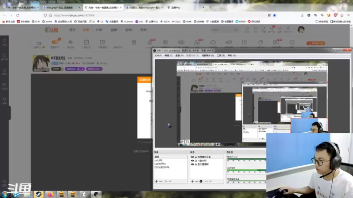Open the history clock icon in Douyu header
Image resolution: width=353 pixels, height=198 pixels.
tap(248, 29)
